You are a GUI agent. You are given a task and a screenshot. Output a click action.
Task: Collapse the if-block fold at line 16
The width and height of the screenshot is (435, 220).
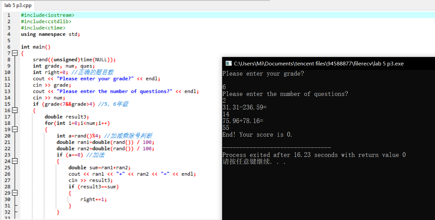[x=15, y=110]
